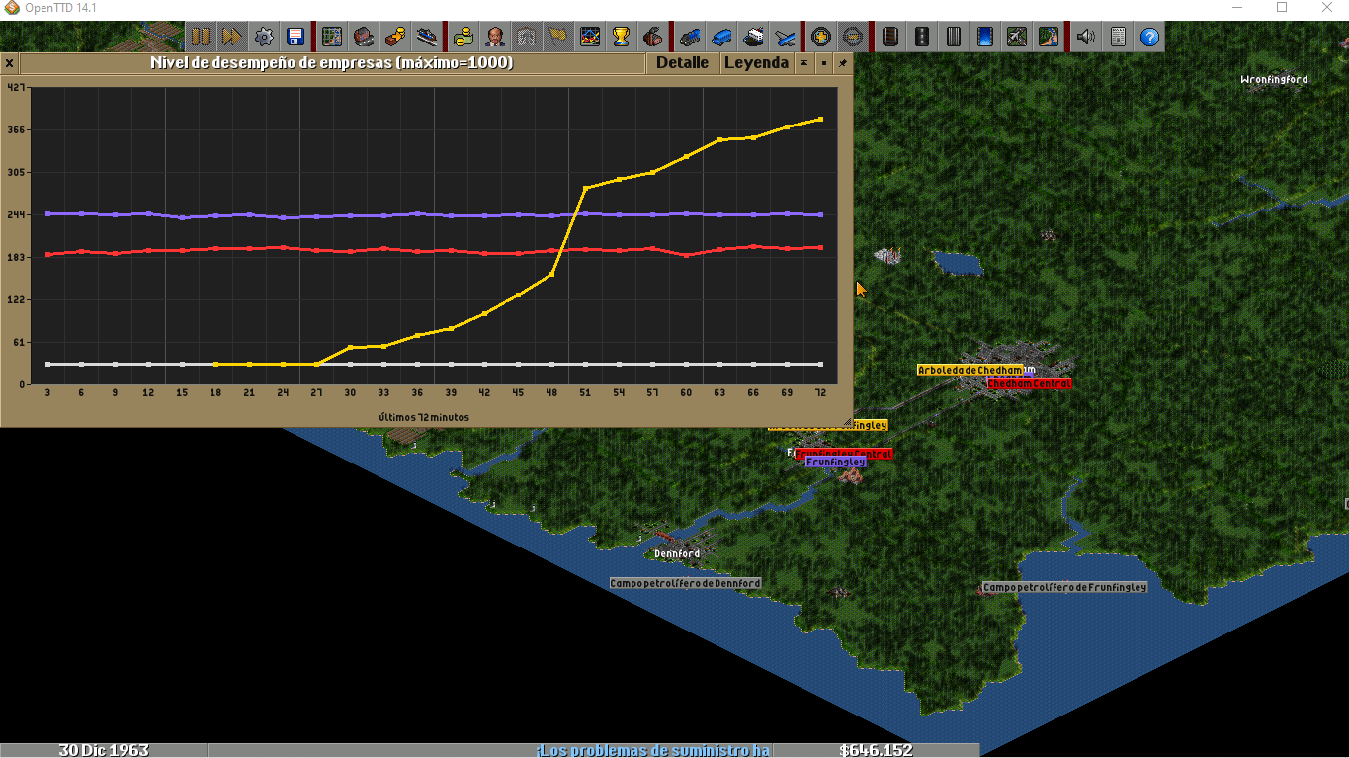Select the Dennford town label
Screen dimensions: 1349x758
tap(677, 553)
